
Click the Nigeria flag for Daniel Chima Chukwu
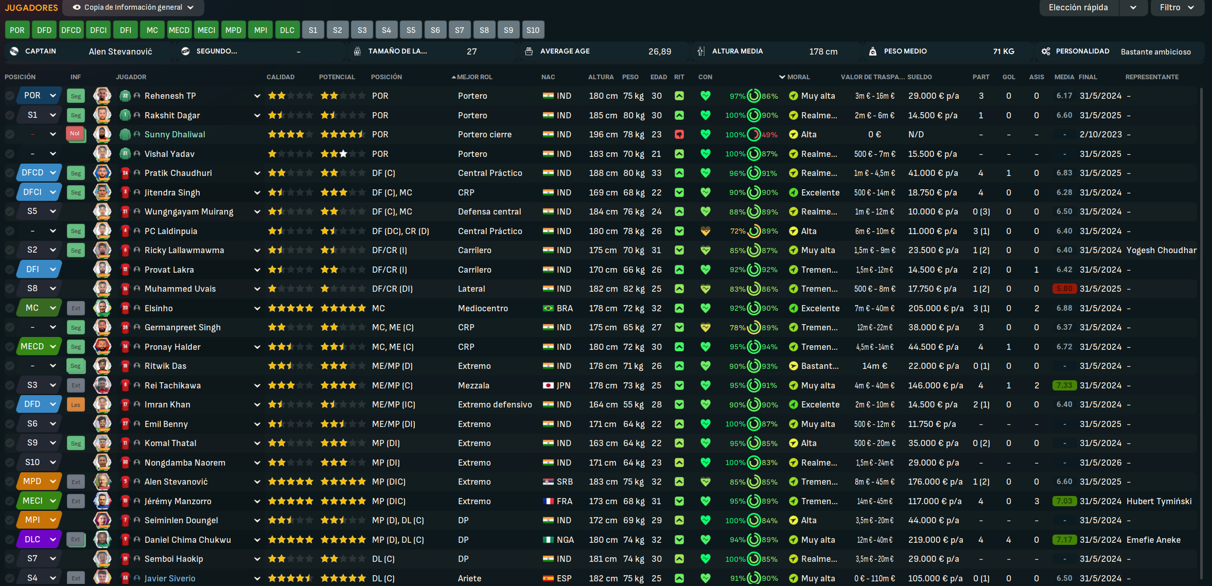pyautogui.click(x=548, y=540)
